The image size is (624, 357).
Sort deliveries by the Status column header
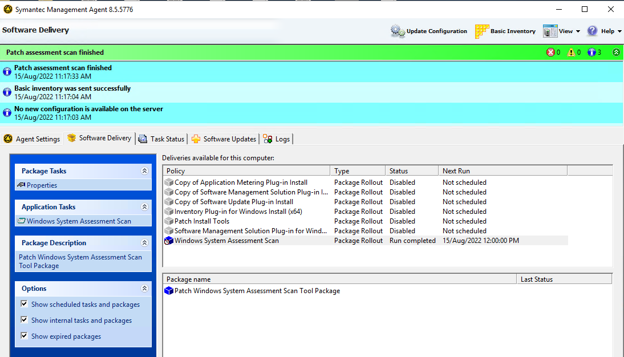pos(412,171)
